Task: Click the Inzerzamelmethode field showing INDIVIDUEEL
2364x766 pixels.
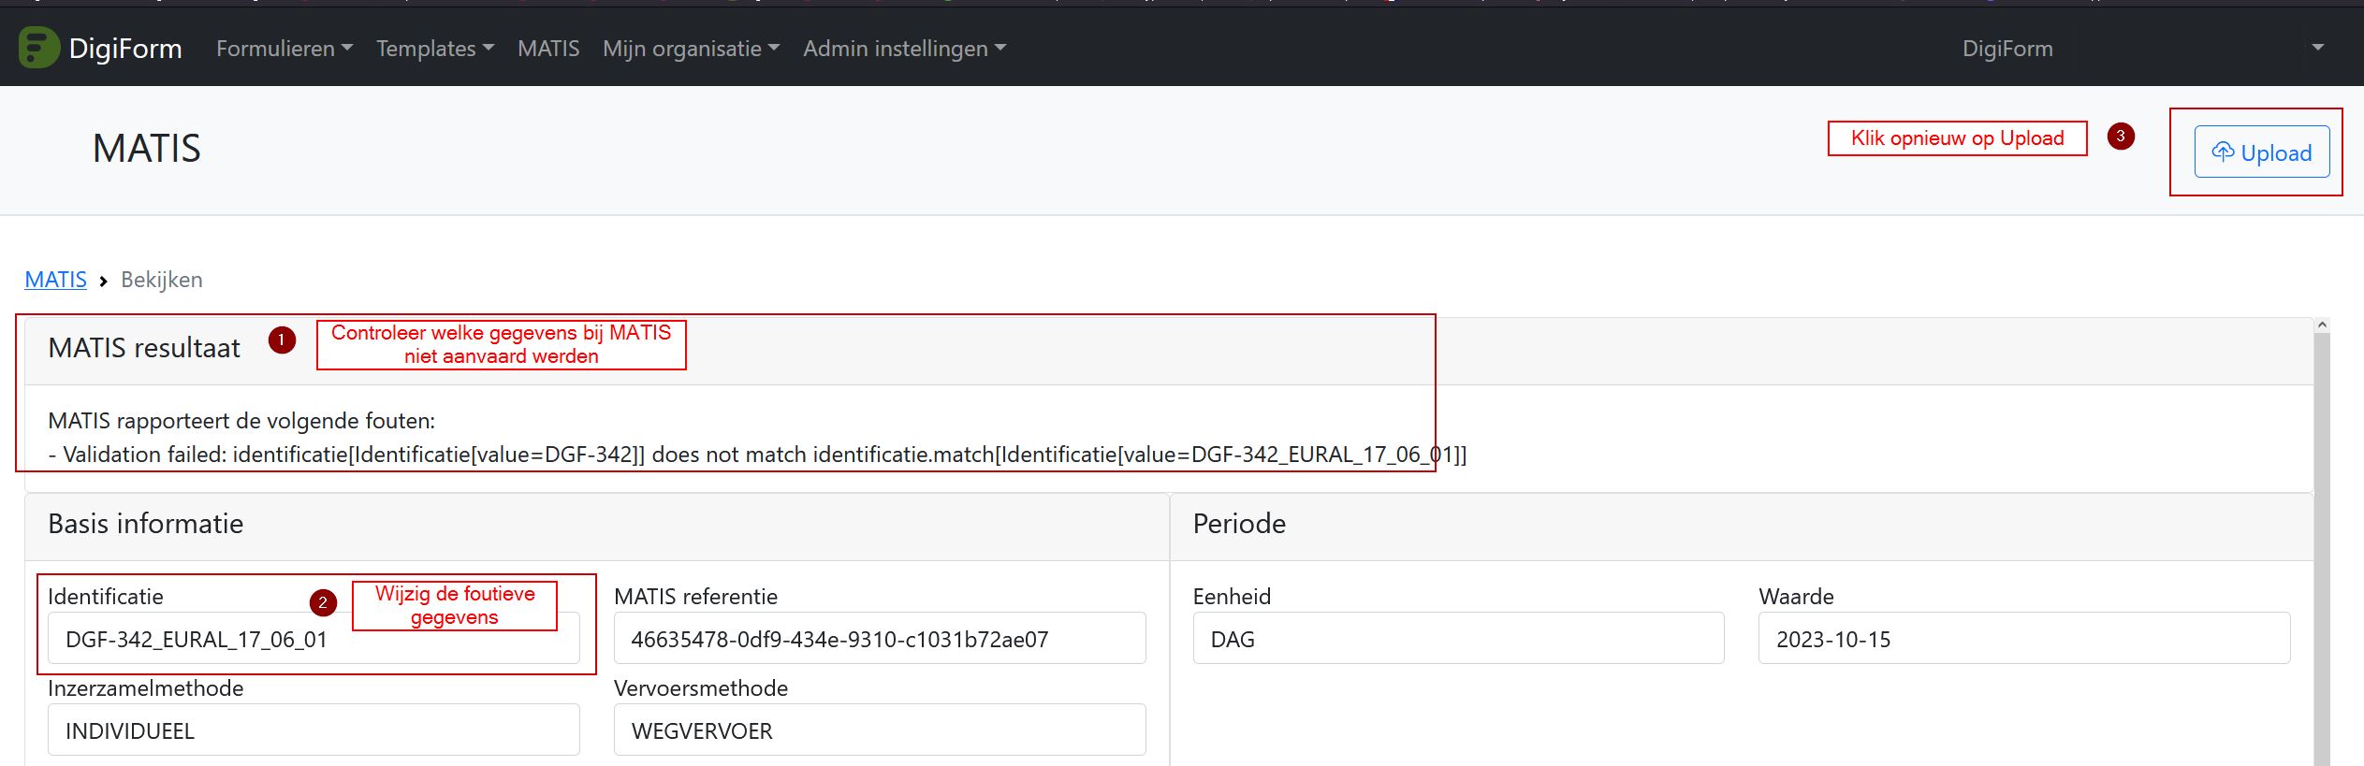Action: 313,730
